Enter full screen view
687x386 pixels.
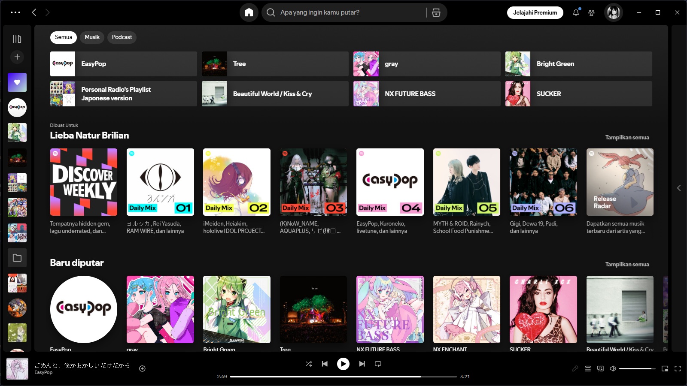click(678, 368)
